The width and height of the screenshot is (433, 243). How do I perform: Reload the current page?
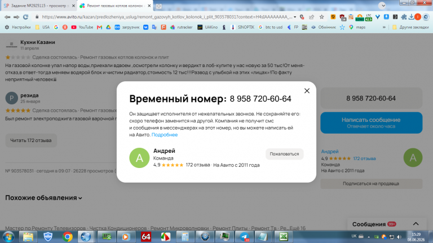26,17
